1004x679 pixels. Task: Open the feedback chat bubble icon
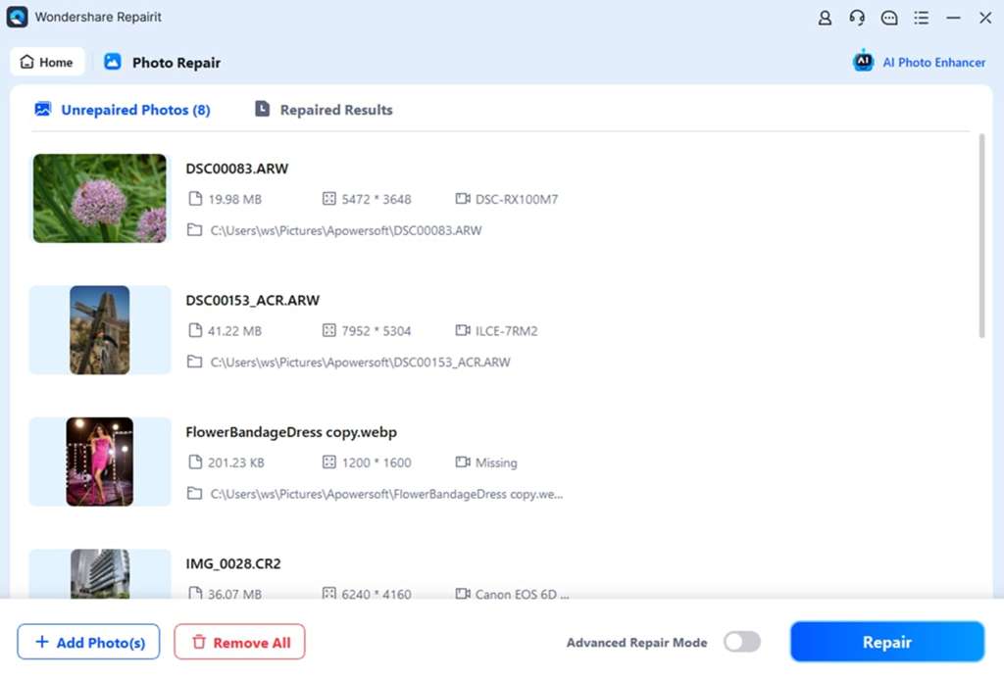pyautogui.click(x=888, y=18)
